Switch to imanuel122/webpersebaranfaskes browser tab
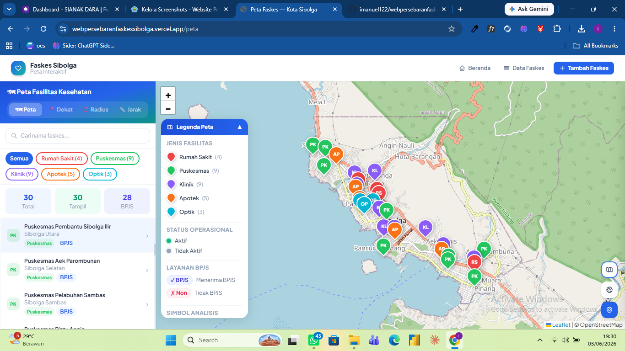The width and height of the screenshot is (625, 351). point(397,9)
